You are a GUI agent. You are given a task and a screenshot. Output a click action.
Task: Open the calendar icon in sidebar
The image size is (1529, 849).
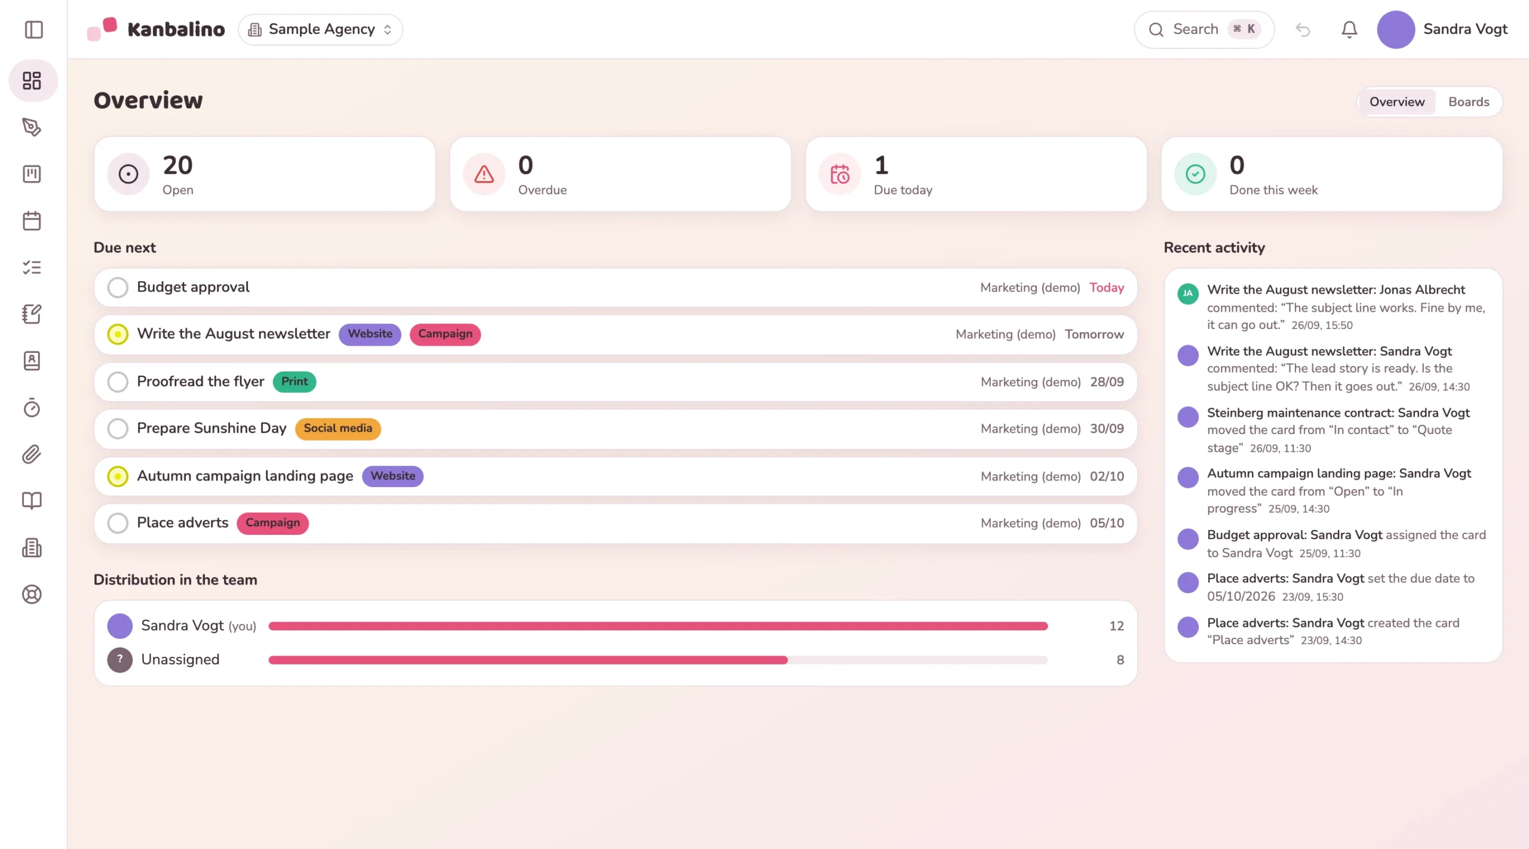click(x=32, y=221)
